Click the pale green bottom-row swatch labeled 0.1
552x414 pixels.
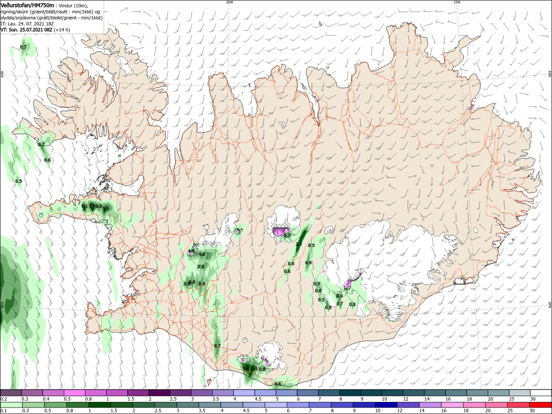pyautogui.click(x=11, y=405)
